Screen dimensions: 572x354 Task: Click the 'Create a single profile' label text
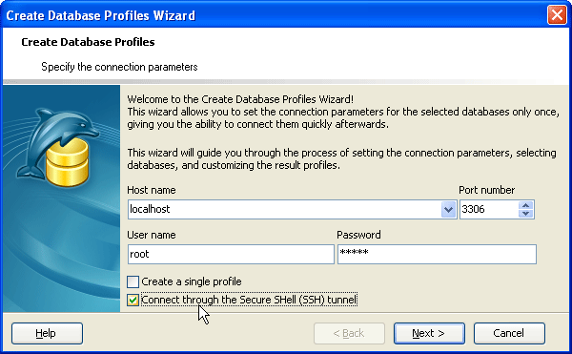(x=192, y=281)
